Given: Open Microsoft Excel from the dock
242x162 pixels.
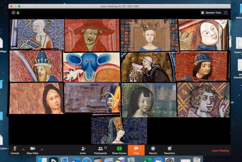Looking at the screenshot, I should click(147, 160).
